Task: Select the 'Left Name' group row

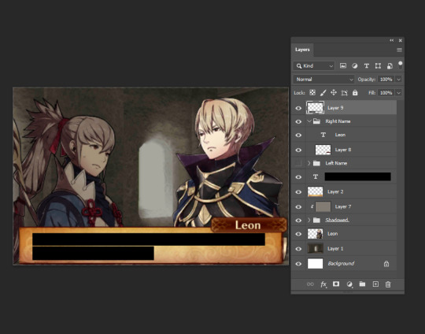Action: click(x=344, y=163)
